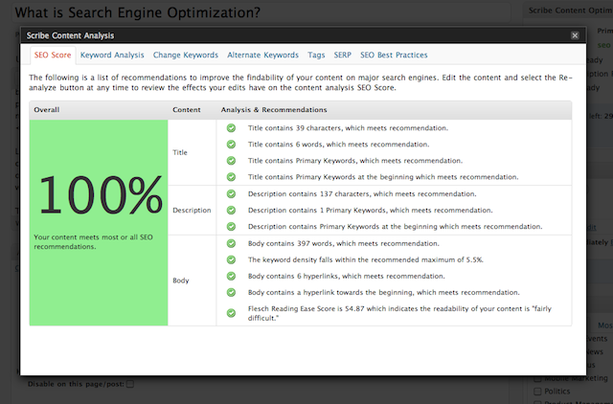Screen dimensions: 613x404
Task: Click the Analysis & Recommendations column header
Action: [x=274, y=110]
